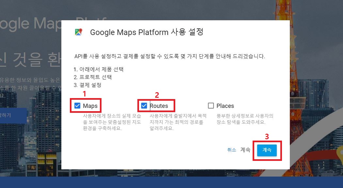The height and width of the screenshot is (188, 343).
Task: Click the text '2. 프로젝트 선택'
Action: [x=93, y=77]
